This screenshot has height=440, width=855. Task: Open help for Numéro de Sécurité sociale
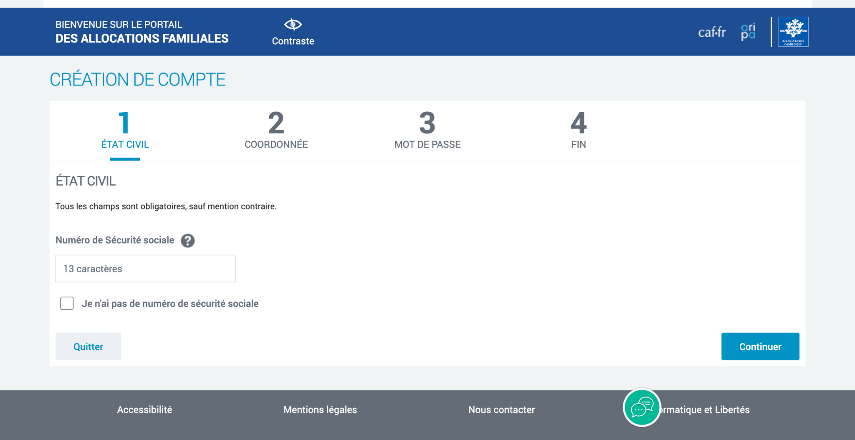click(x=187, y=241)
